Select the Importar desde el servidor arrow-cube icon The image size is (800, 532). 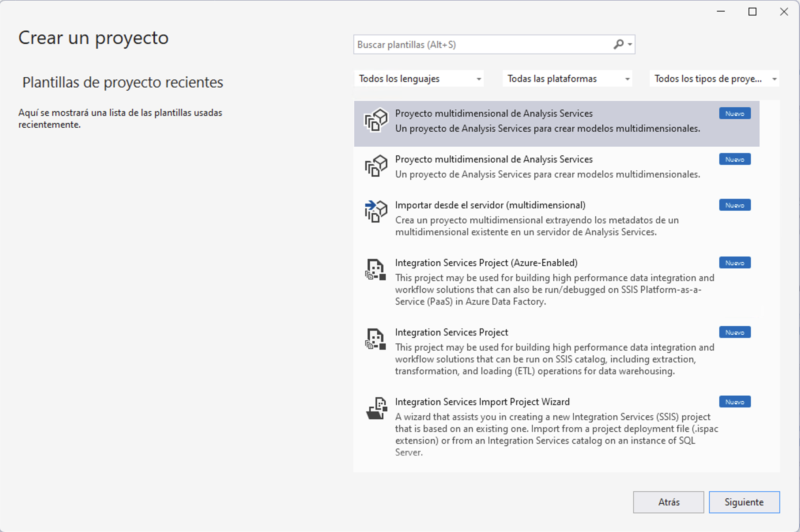pos(376,211)
